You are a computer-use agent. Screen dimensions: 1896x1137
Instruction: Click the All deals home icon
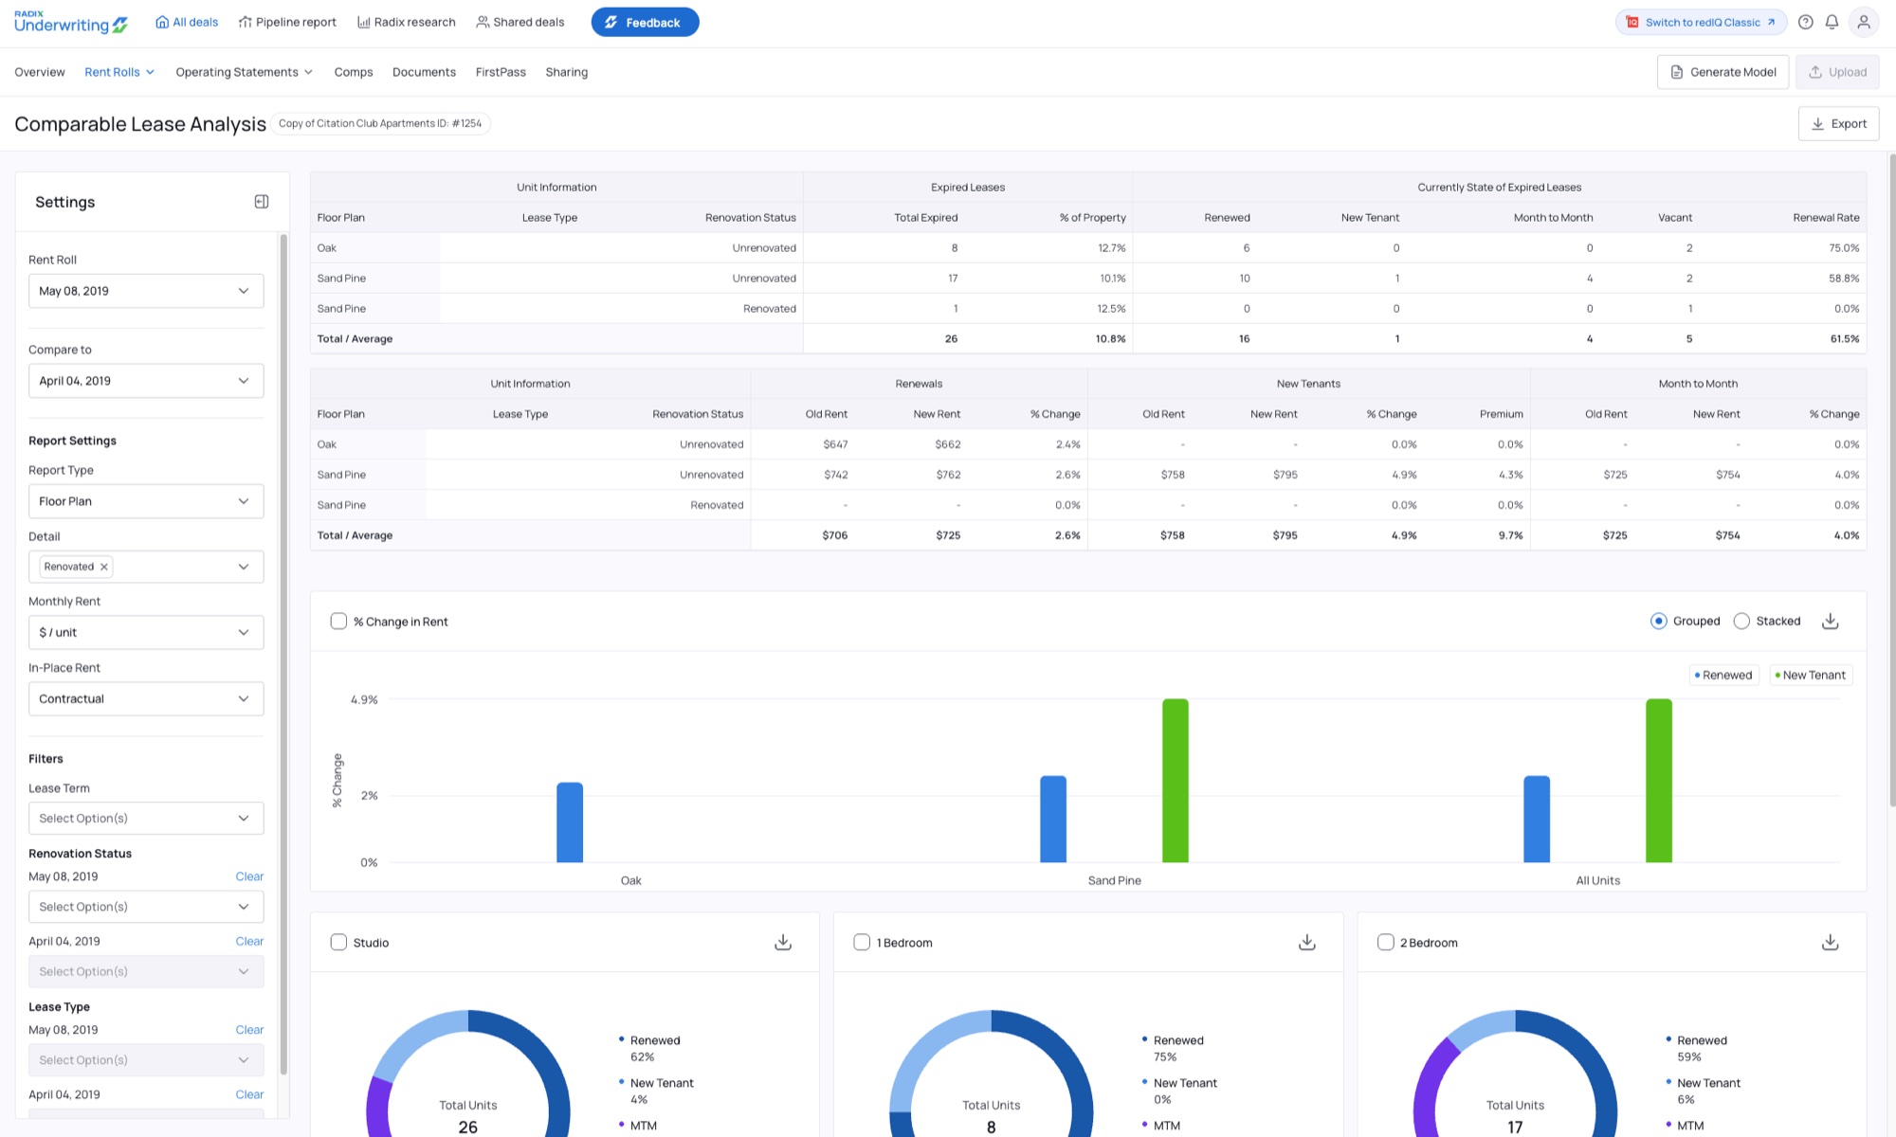[162, 22]
